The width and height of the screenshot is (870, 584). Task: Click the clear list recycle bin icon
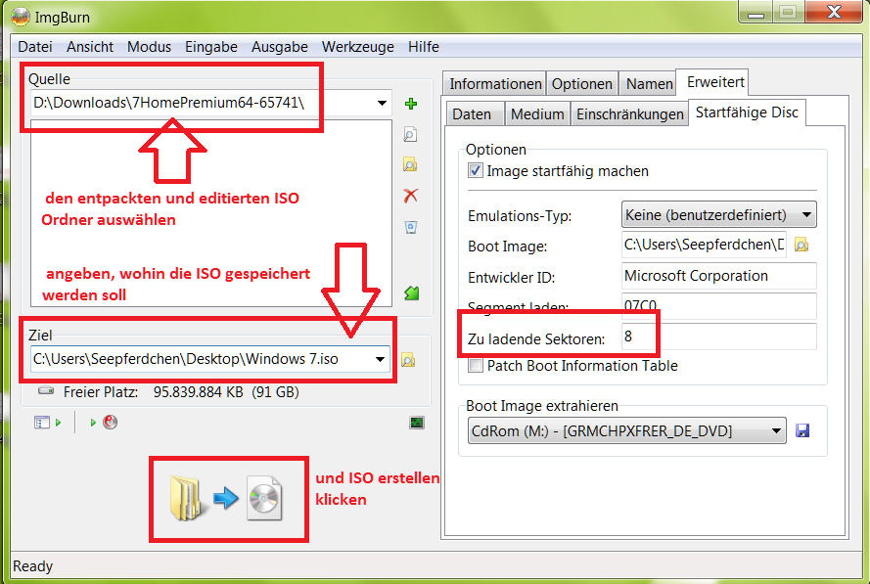[x=411, y=227]
